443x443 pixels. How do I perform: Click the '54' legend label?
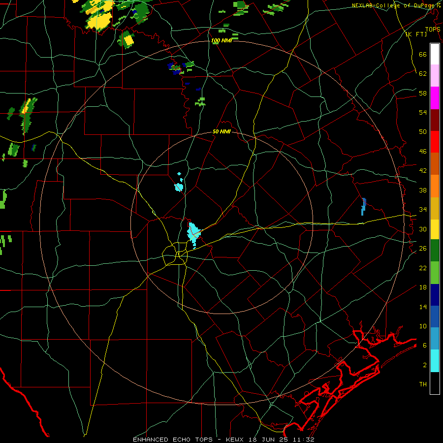[423, 112]
